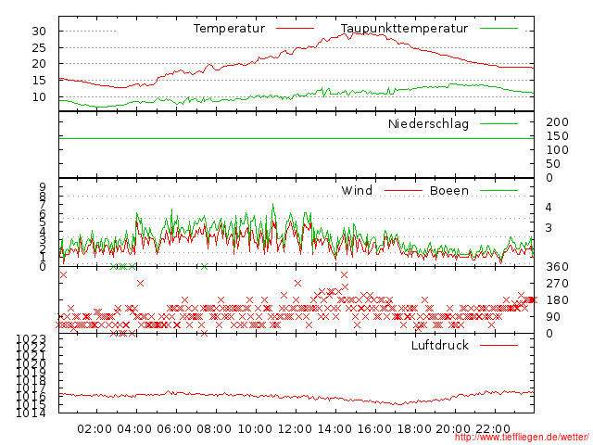
Task: Click the 08:00 time axis label
Action: 214,429
